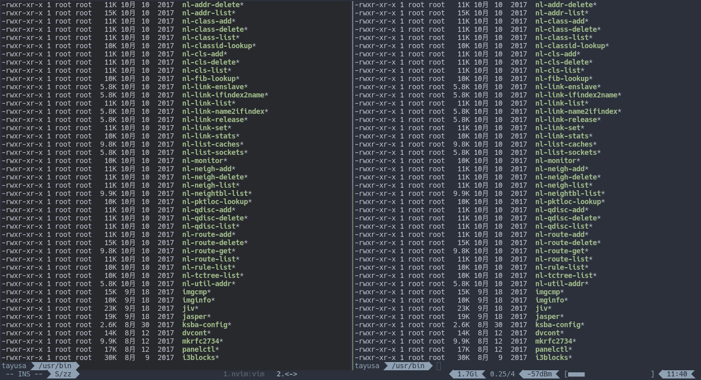Click nl-route-add* in the left pane
This screenshot has height=380, width=701.
[x=209, y=234]
